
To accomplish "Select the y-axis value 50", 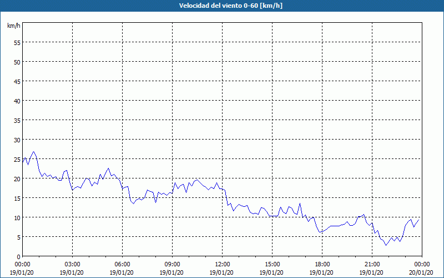I will [x=17, y=62].
